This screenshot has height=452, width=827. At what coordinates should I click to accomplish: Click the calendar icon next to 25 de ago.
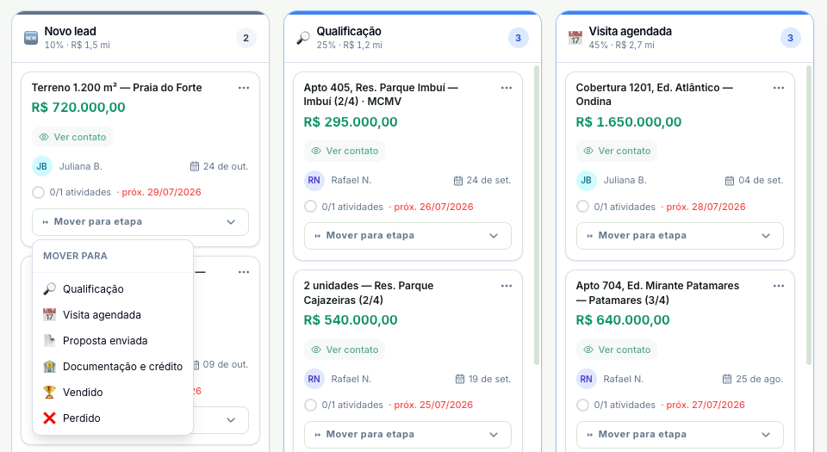(727, 379)
